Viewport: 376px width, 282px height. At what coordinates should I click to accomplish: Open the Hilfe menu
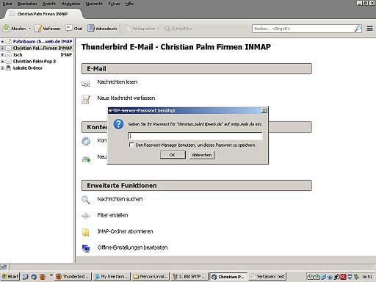[x=129, y=4]
